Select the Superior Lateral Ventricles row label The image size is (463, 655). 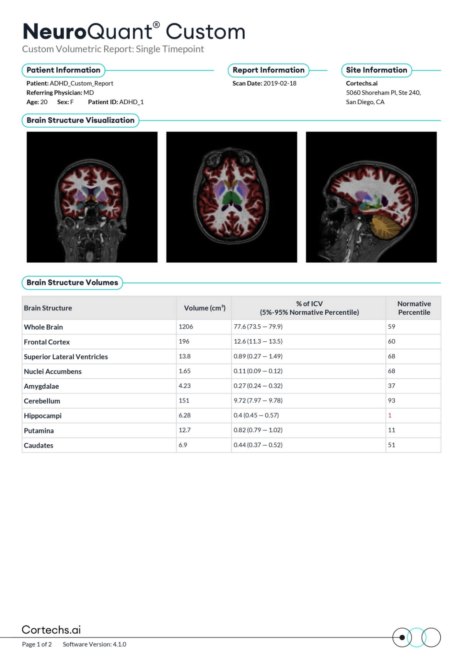coord(66,356)
